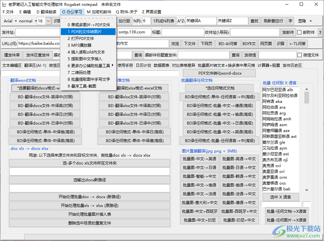Viewport: 324px width, 241px height.
Task: Expand 6 更多办公辅助批量工具 submenu arrow
Action: [113, 66]
